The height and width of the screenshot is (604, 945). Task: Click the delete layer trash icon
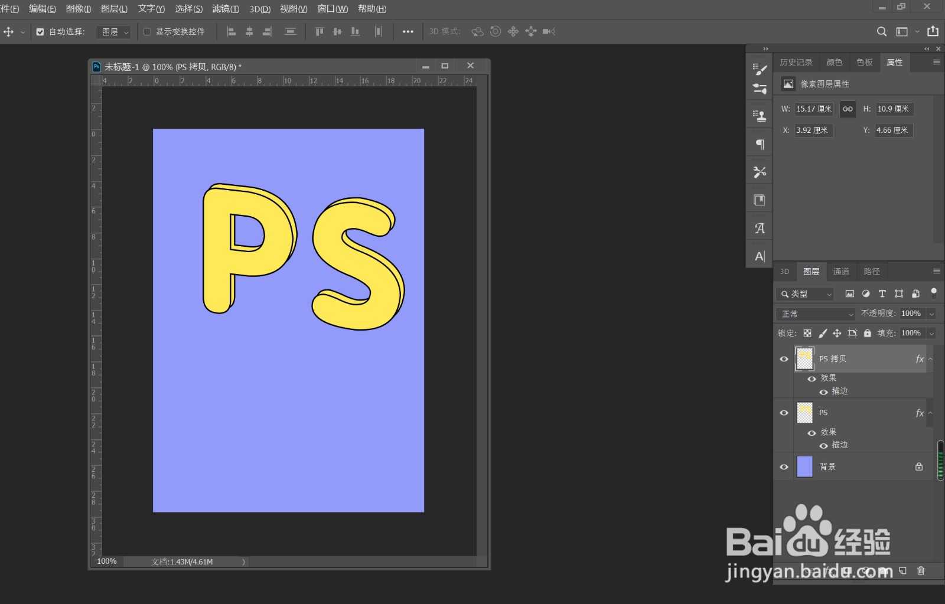921,570
